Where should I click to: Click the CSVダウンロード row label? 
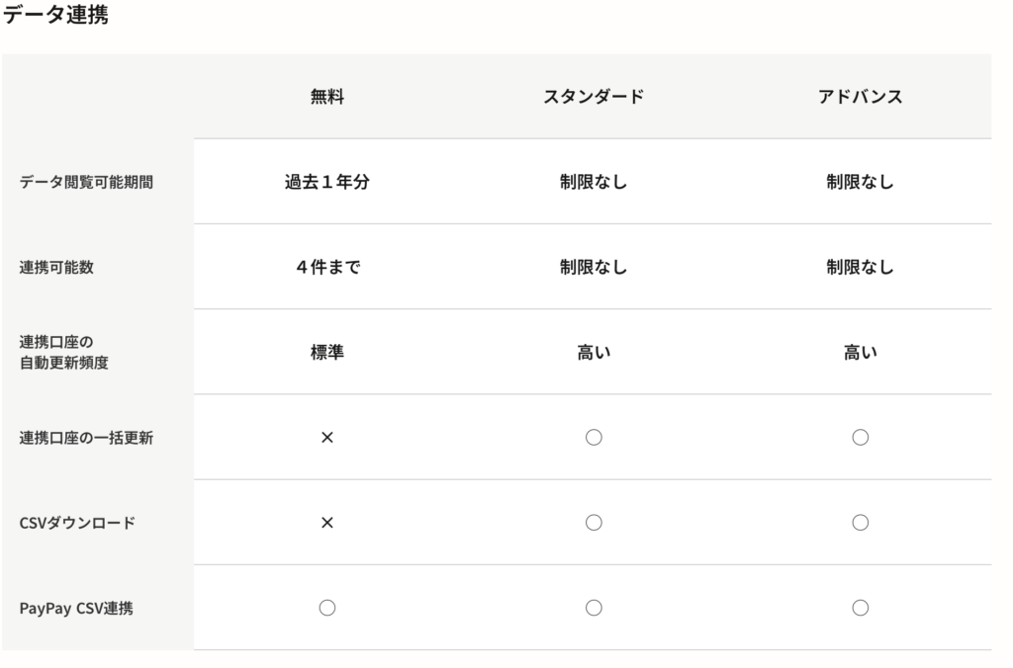77,523
